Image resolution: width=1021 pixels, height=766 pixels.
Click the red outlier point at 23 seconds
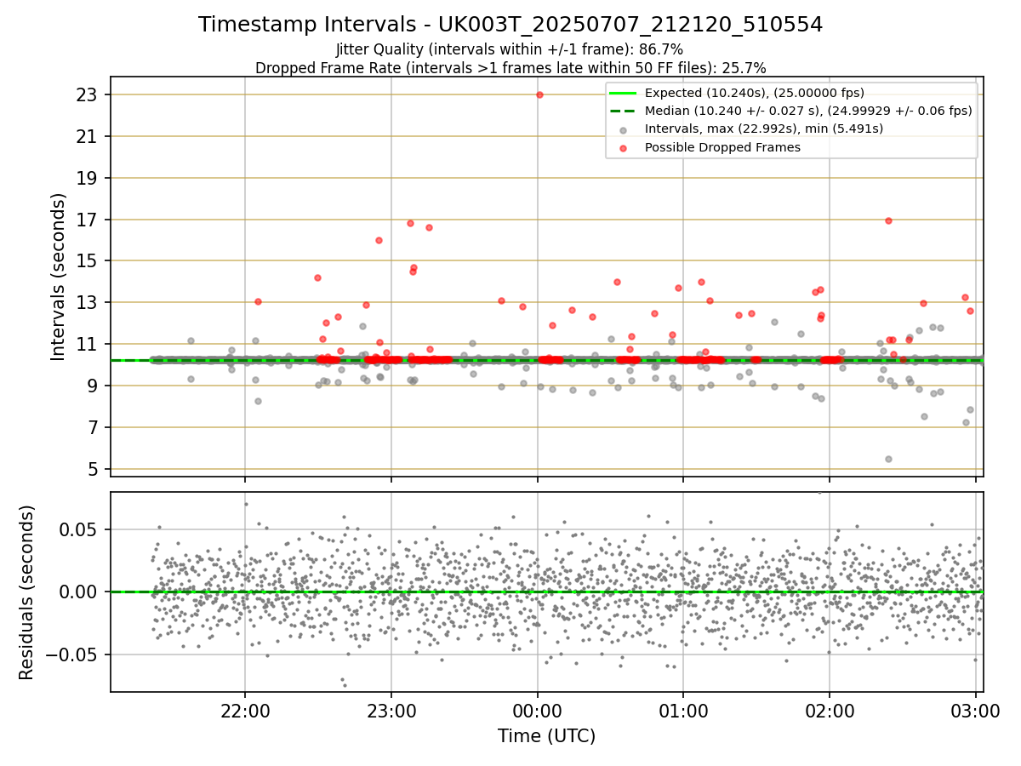539,94
